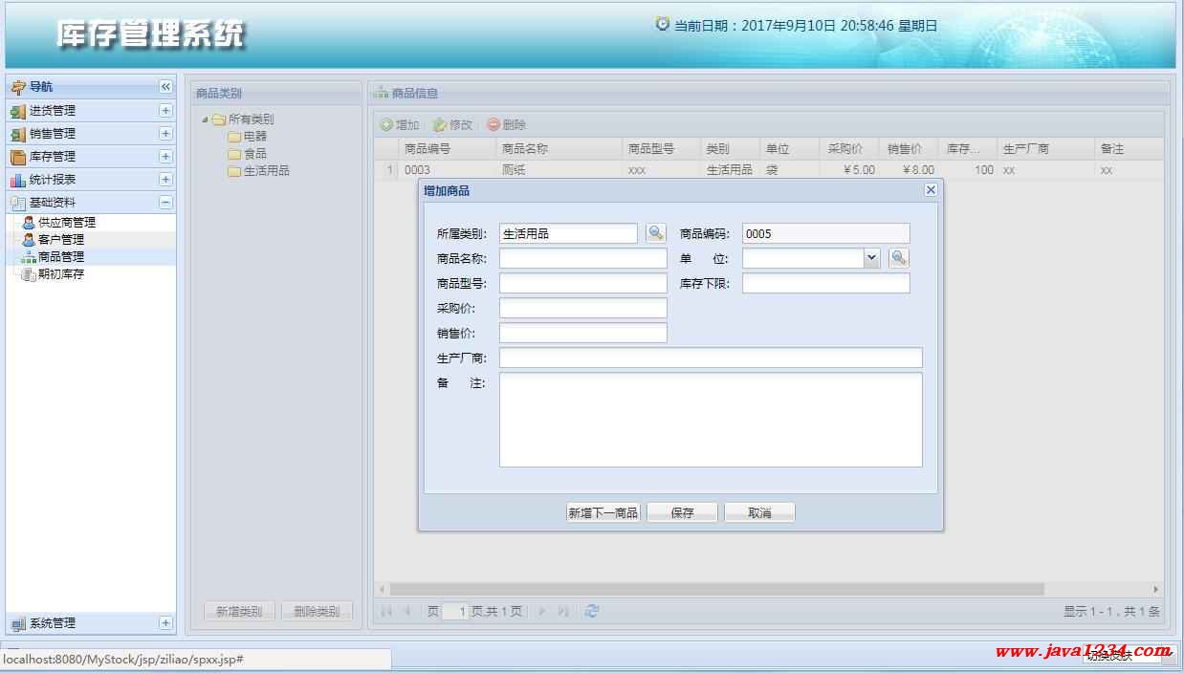Open the 单位 dropdown list

pos(871,258)
